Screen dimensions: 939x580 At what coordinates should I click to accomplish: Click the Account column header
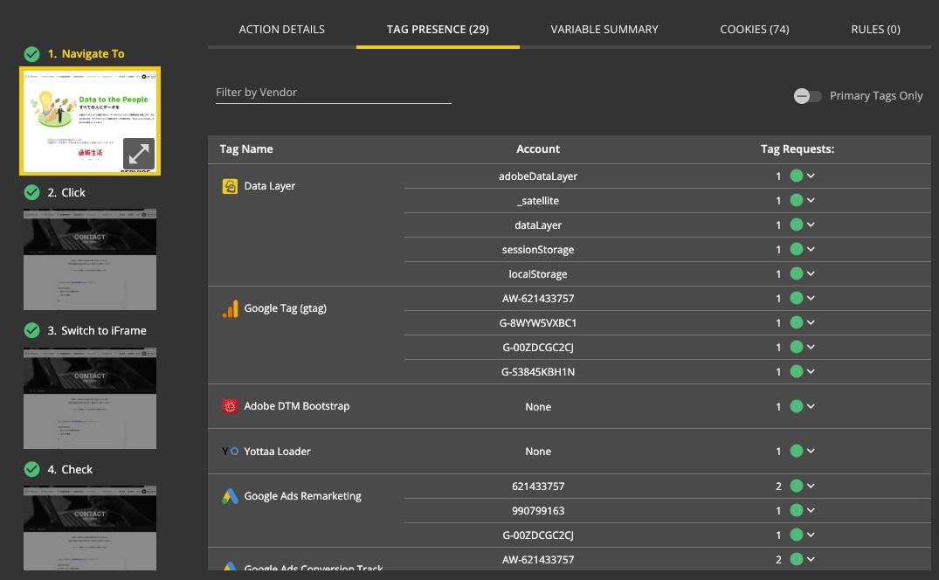538,149
